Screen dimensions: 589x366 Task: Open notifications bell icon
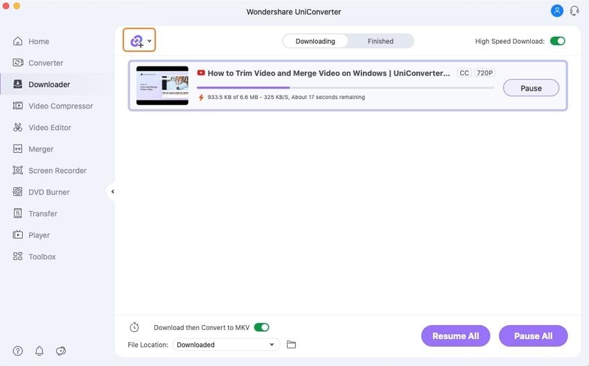click(39, 351)
